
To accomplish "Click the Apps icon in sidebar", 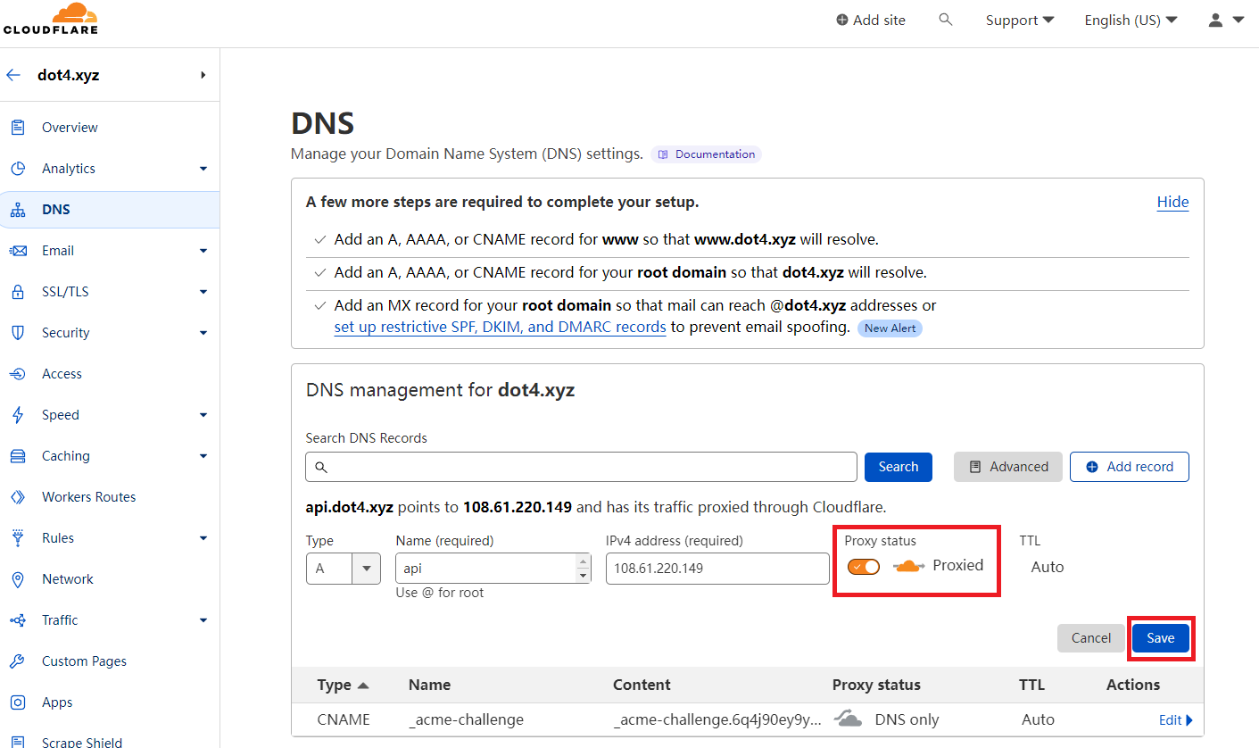I will [x=17, y=702].
